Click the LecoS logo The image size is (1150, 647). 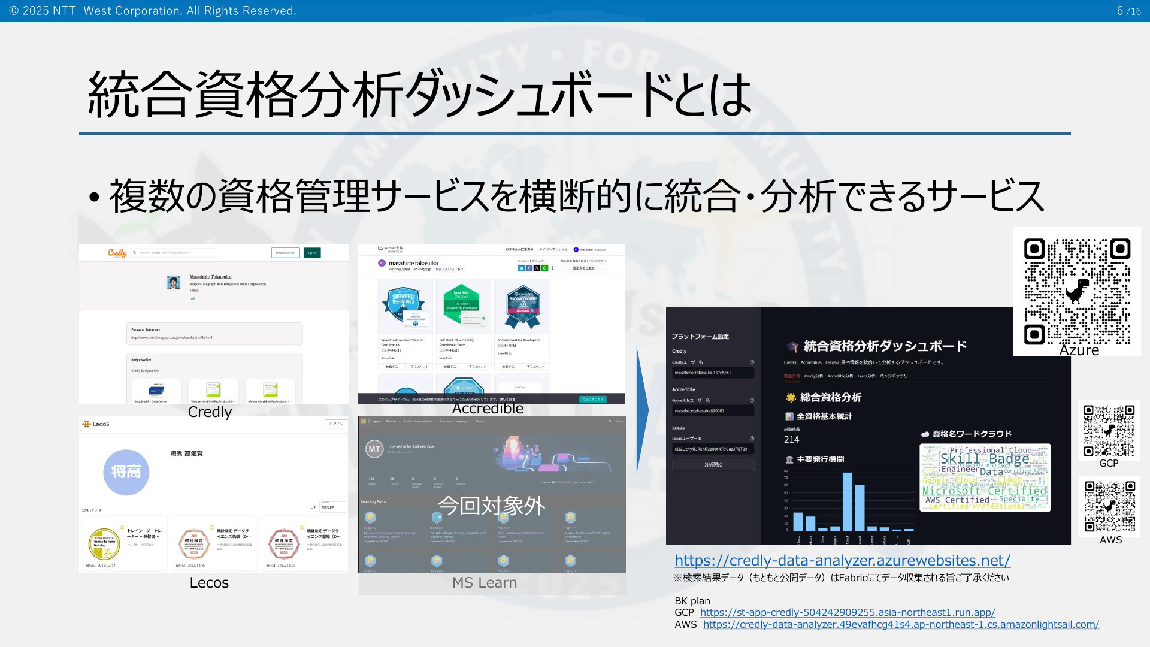[x=96, y=424]
